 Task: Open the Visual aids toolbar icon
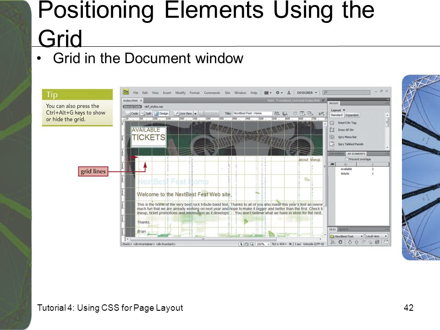point(311,113)
